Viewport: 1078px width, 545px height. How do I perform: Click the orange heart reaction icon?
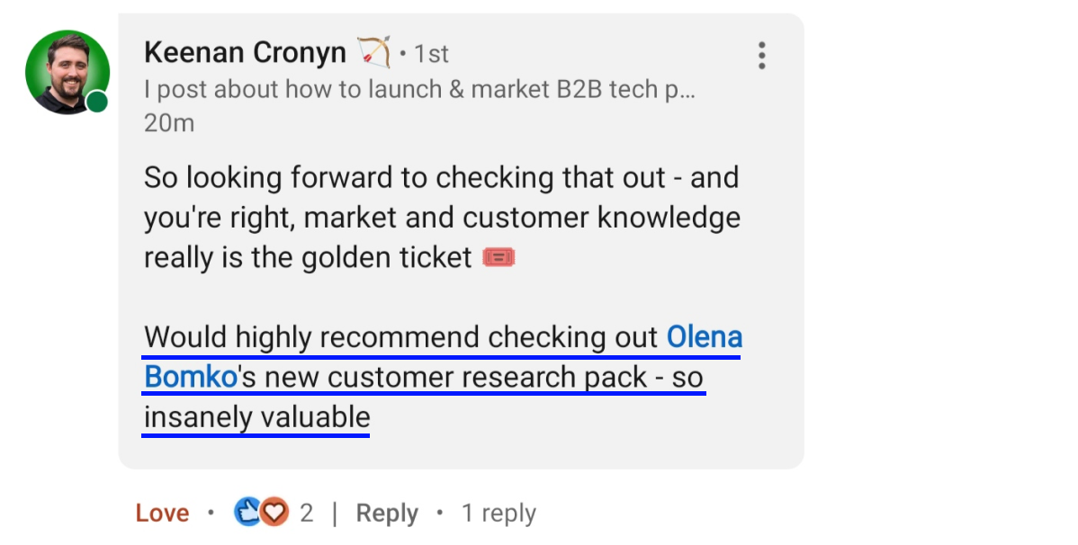tap(273, 513)
